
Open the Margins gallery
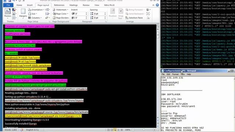(x=23, y=13)
